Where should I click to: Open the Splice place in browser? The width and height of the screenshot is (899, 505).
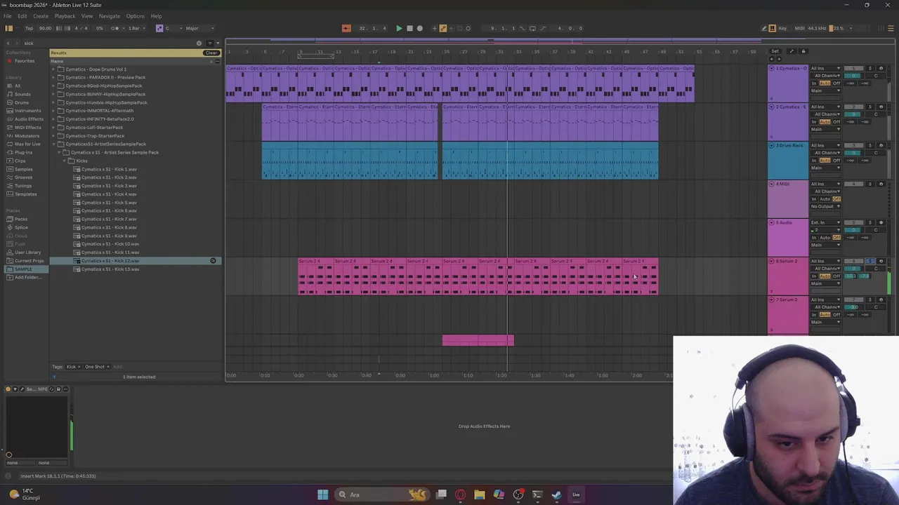click(21, 227)
